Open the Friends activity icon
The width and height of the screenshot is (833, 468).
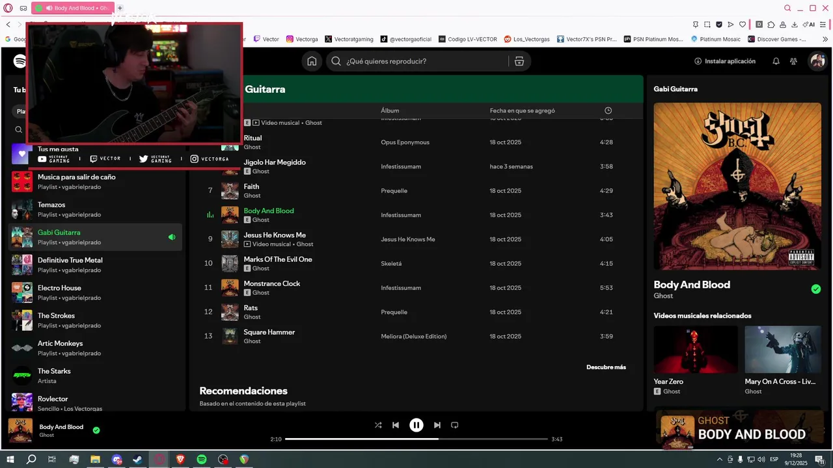[793, 61]
